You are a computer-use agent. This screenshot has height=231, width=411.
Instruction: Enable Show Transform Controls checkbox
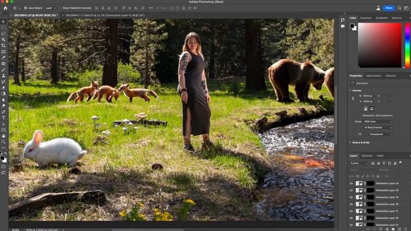point(60,8)
